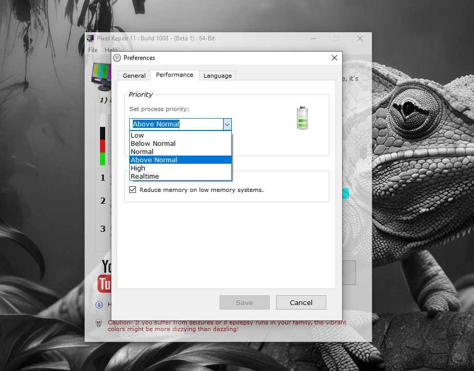The width and height of the screenshot is (474, 371).
Task: Toggle Reduce memory on low memory systems
Action: click(133, 190)
